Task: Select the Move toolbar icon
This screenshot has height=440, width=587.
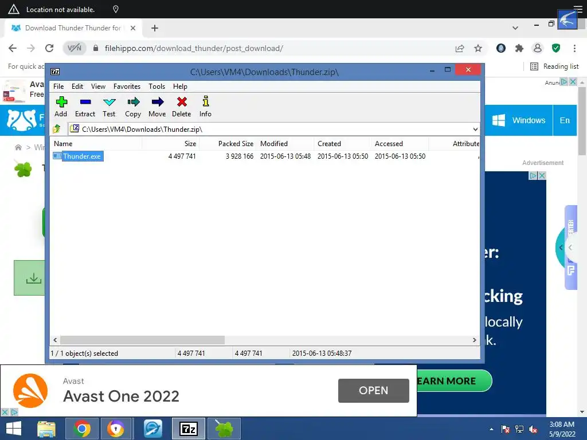Action: [157, 107]
